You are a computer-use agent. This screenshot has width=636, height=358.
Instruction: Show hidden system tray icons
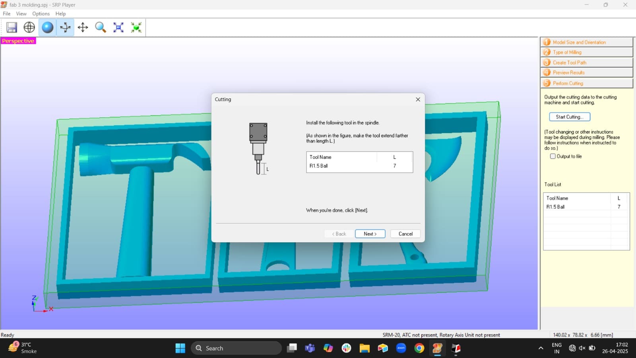click(541, 348)
